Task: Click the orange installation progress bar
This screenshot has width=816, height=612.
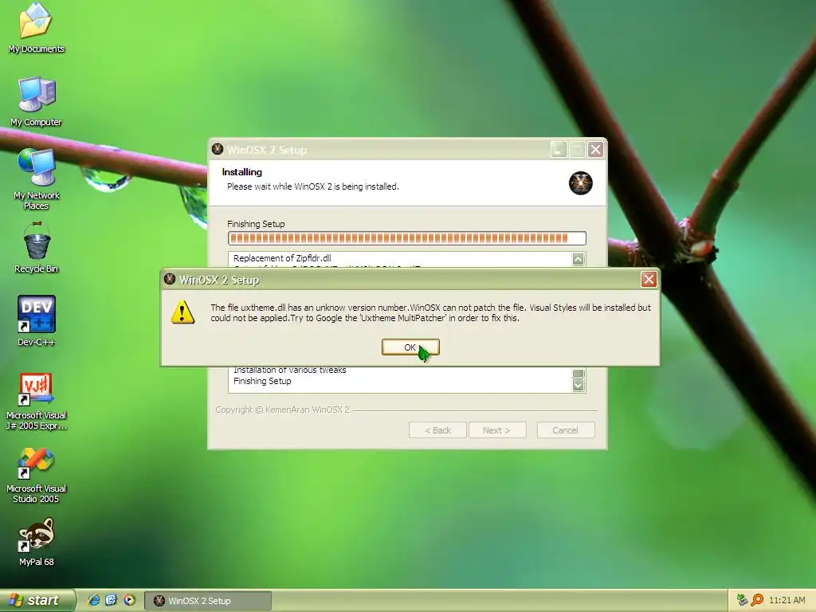Action: tap(407, 238)
